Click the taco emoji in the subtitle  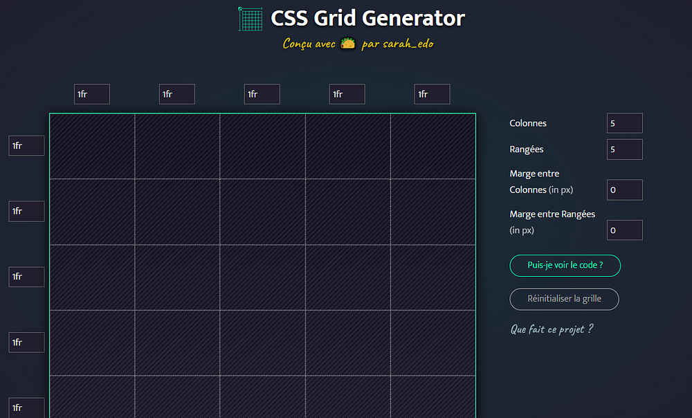(348, 44)
